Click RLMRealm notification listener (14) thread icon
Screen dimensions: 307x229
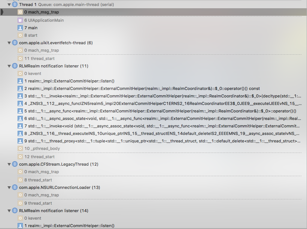tap(14, 211)
